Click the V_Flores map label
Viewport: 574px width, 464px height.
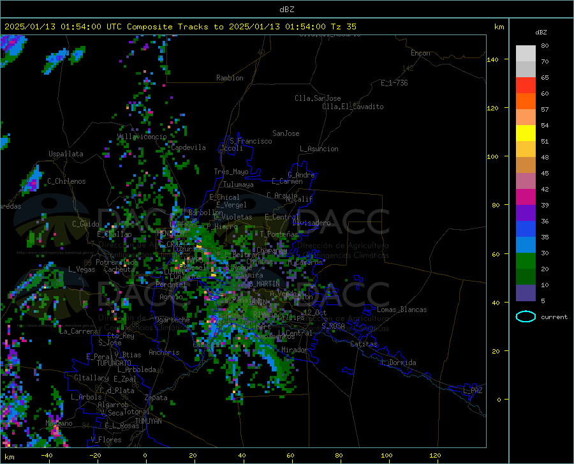[x=106, y=440]
